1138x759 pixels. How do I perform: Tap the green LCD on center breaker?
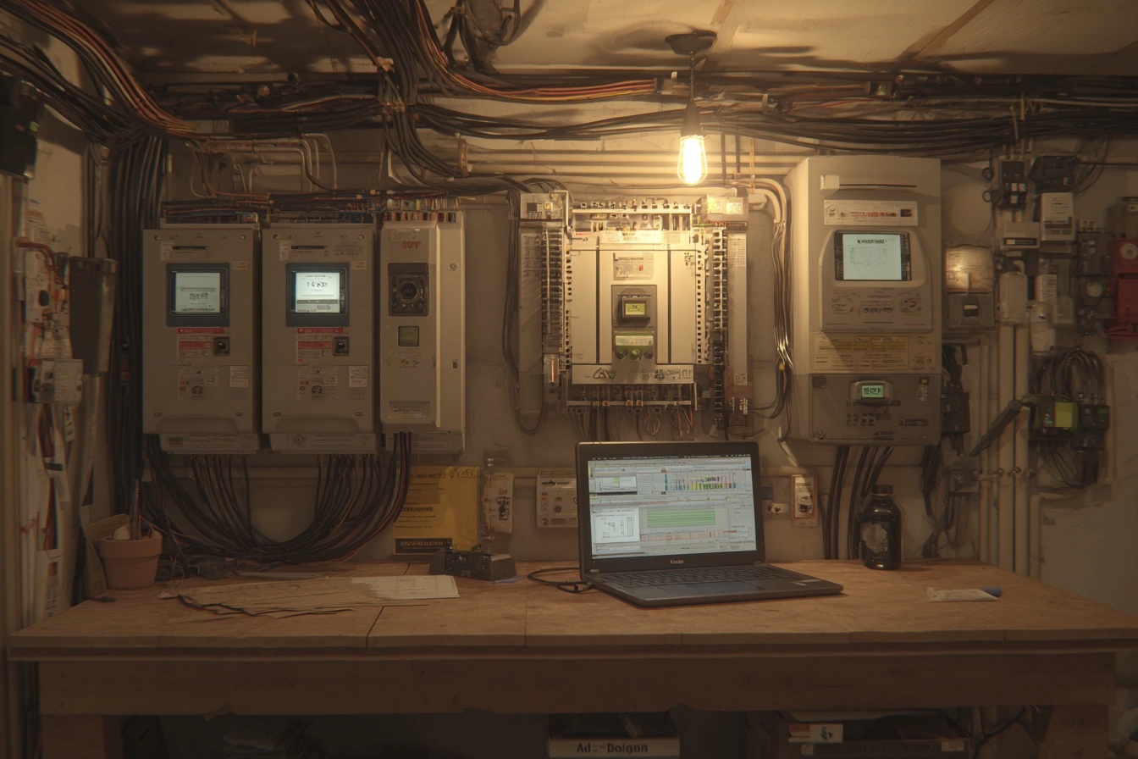(x=635, y=308)
